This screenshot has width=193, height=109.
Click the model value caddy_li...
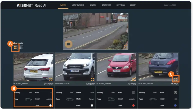coord(132,99)
